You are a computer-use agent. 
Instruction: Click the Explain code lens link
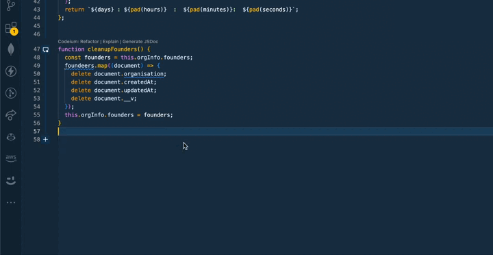pos(111,42)
